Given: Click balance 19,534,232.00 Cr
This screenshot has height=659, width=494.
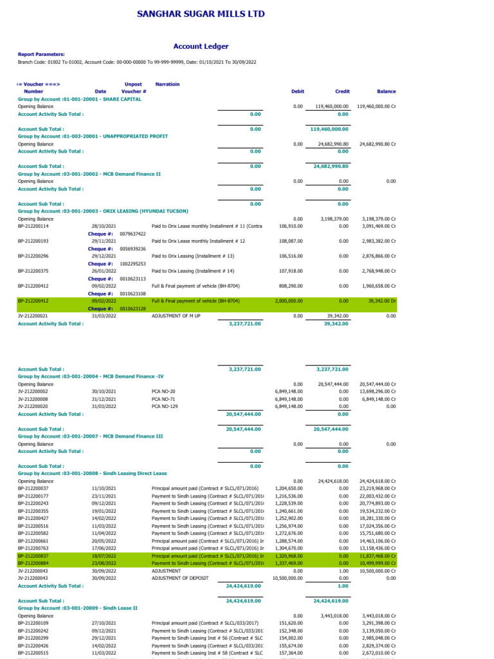Looking at the screenshot, I should click(x=378, y=511).
